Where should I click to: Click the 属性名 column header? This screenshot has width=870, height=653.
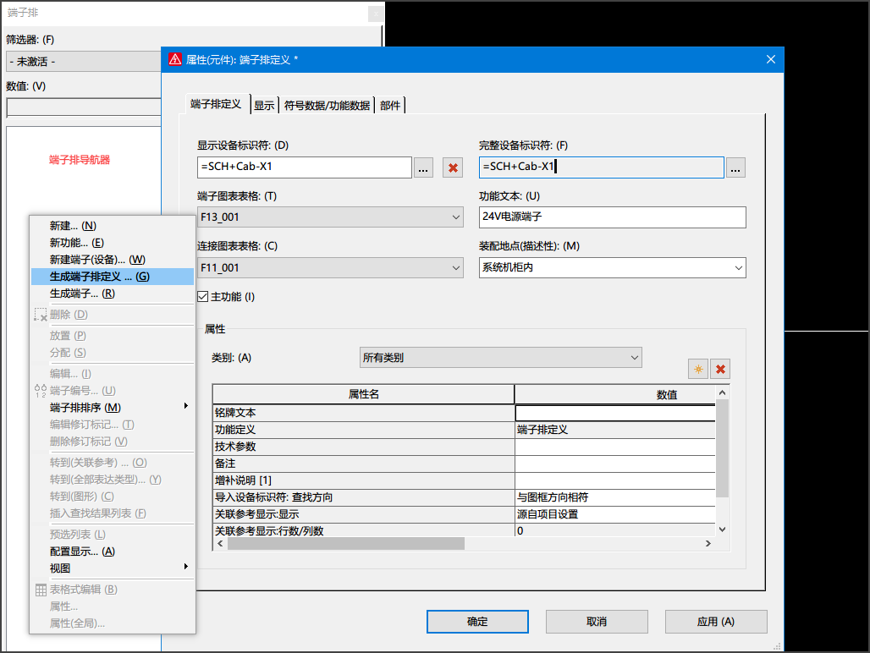pos(363,394)
